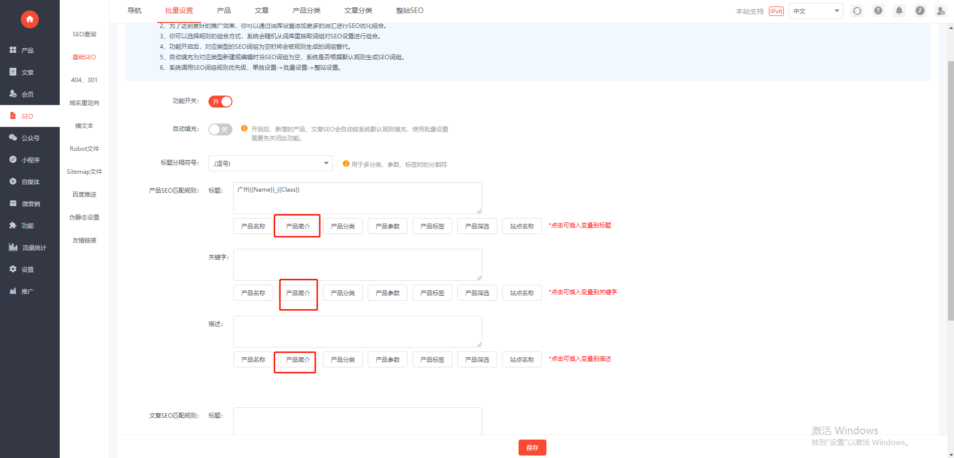Image resolution: width=954 pixels, height=458 pixels.
Task: Open notifications via the bell icon
Action: click(x=899, y=10)
